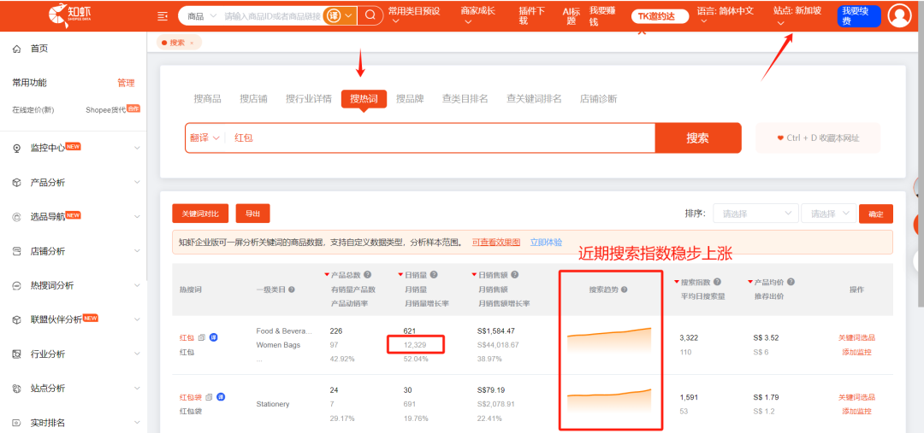
Task: Click help icon next to 搜索趋势
Action: (x=624, y=290)
